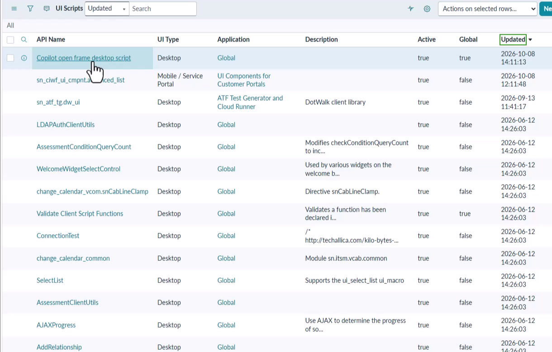Preview Copilot record via info icon
Image resolution: width=552 pixels, height=352 pixels.
pos(24,58)
